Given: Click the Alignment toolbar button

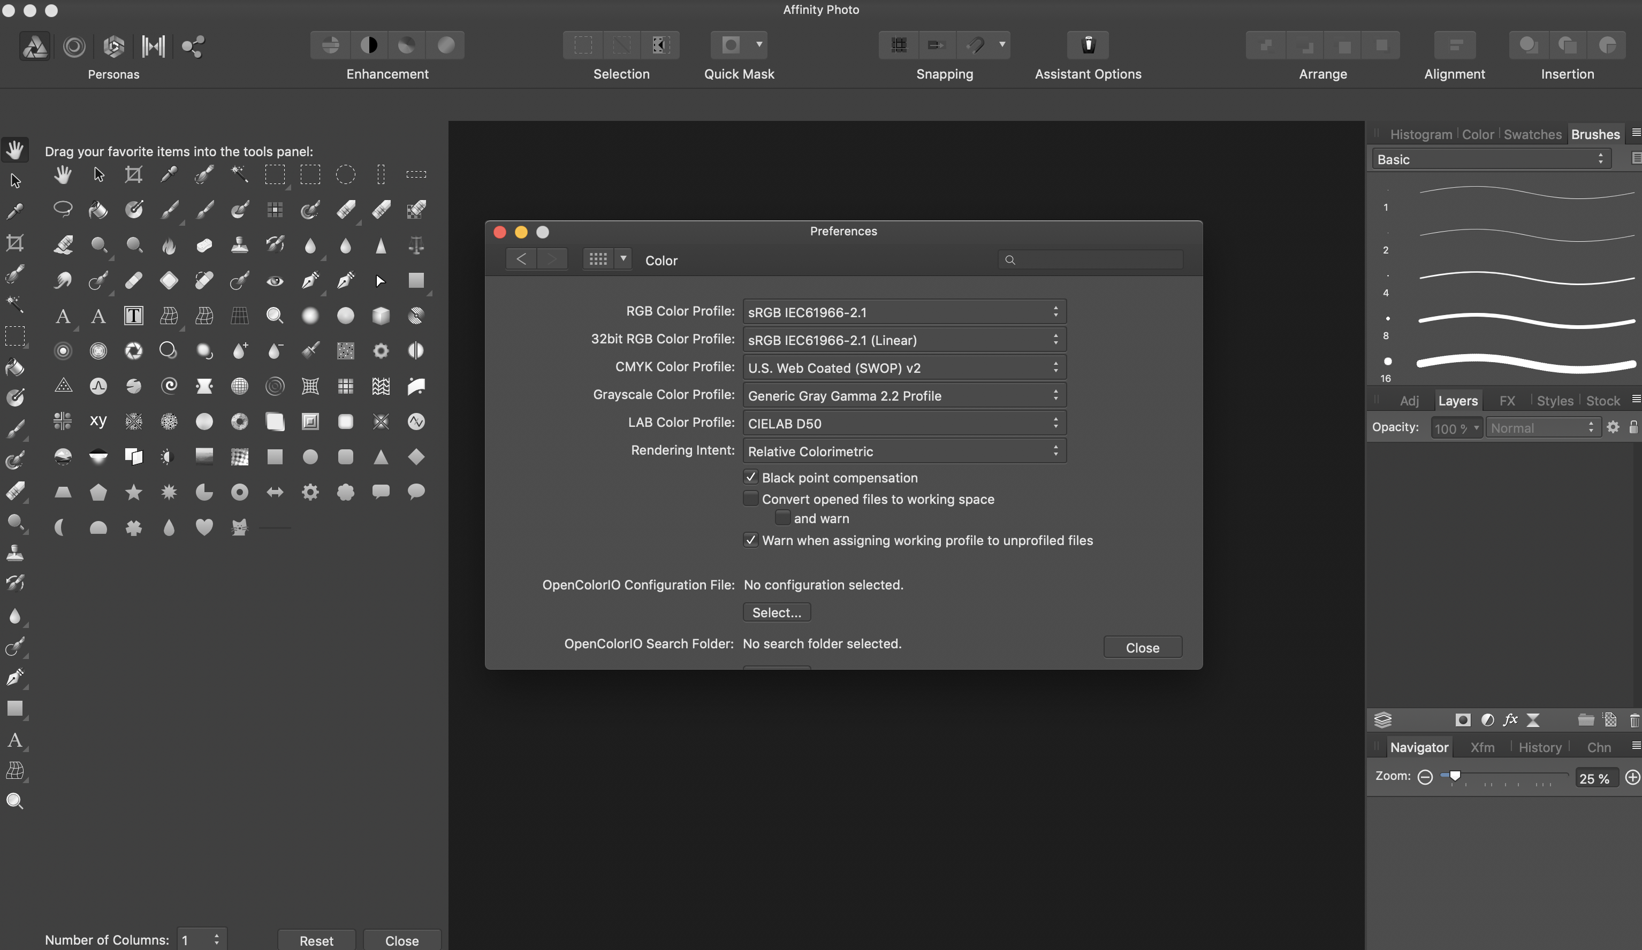Looking at the screenshot, I should tap(1454, 45).
